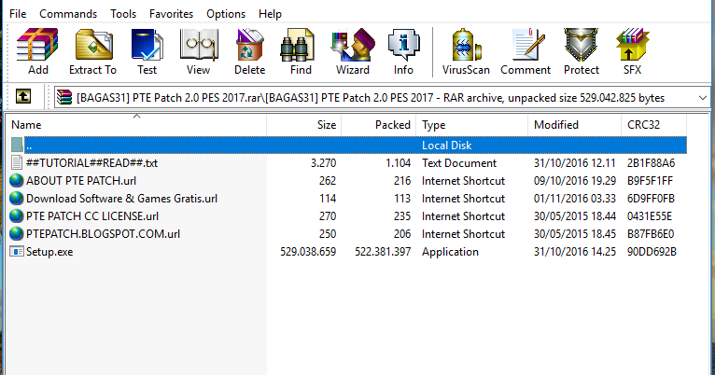
Task: Click the Setup.exe application icon
Action: (x=17, y=252)
